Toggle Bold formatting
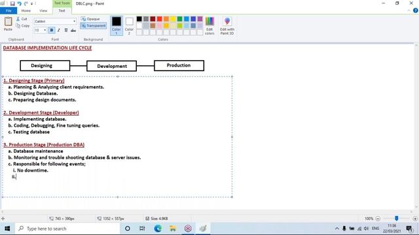This screenshot has height=235, width=419. 52,30
